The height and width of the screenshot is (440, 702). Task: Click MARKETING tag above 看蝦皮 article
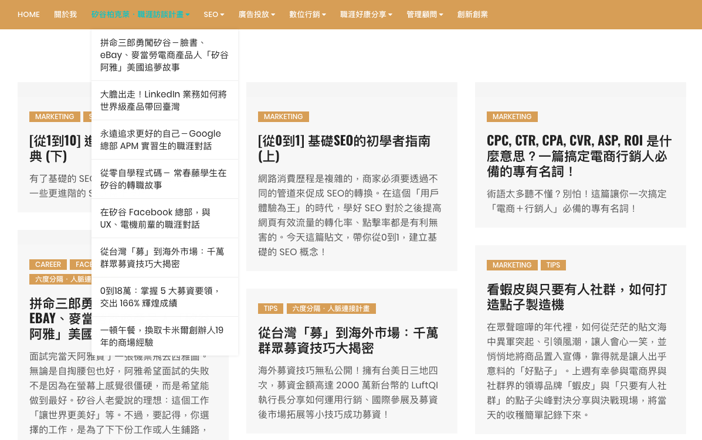pos(512,265)
